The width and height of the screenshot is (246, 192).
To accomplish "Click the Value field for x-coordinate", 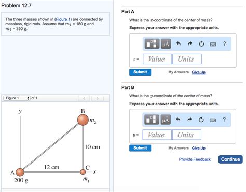I will click(x=157, y=59).
